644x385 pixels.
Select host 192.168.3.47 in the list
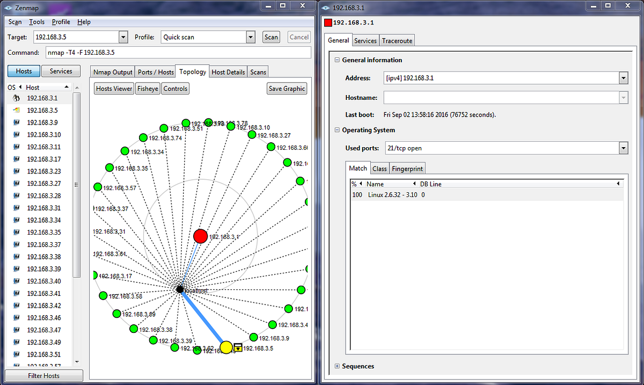39,330
